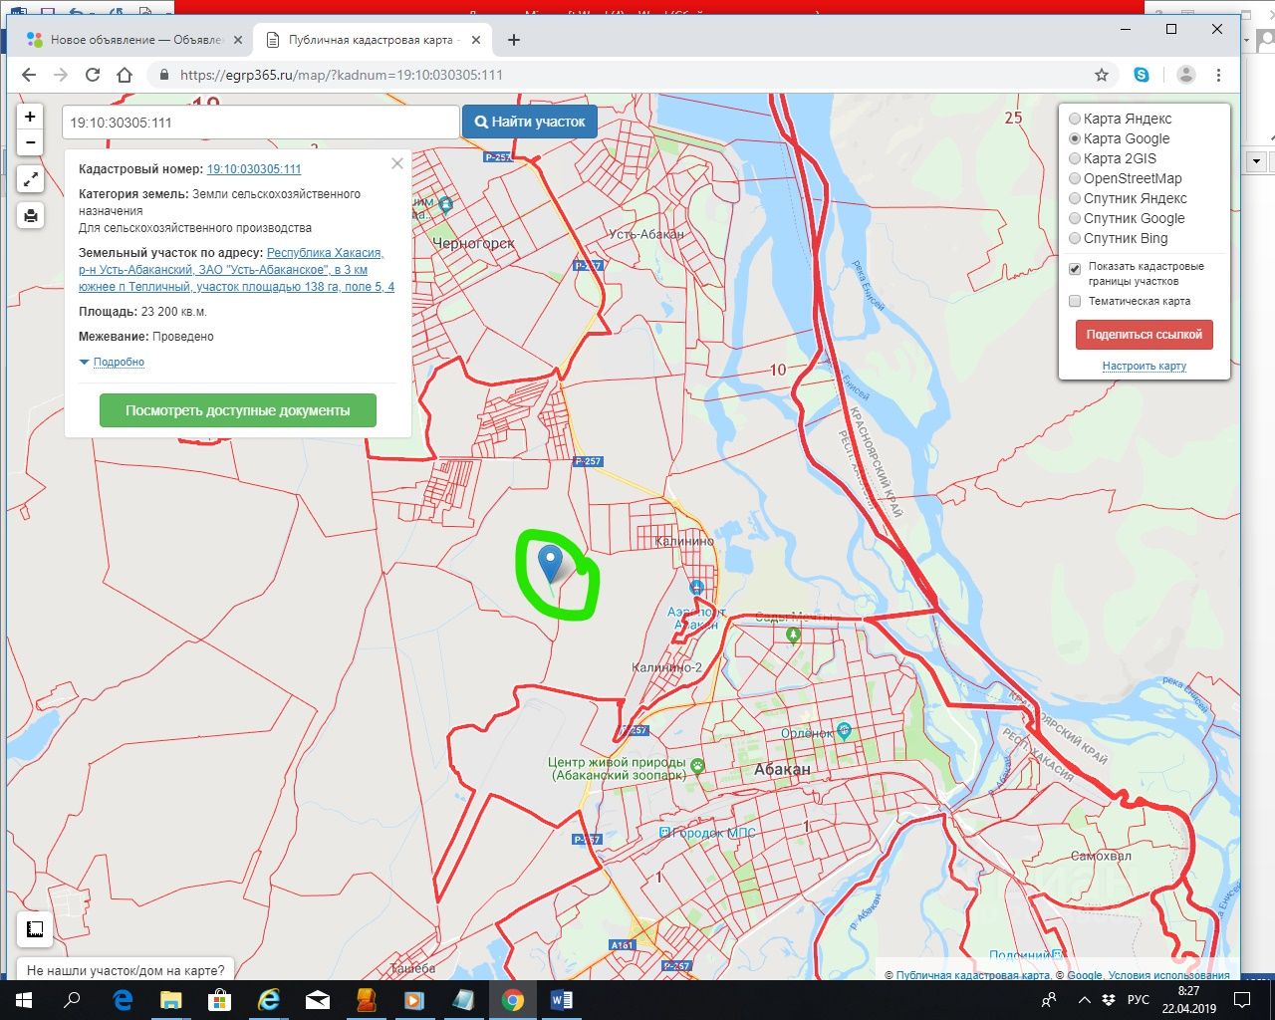Show hidden system tray icons

(1084, 1000)
